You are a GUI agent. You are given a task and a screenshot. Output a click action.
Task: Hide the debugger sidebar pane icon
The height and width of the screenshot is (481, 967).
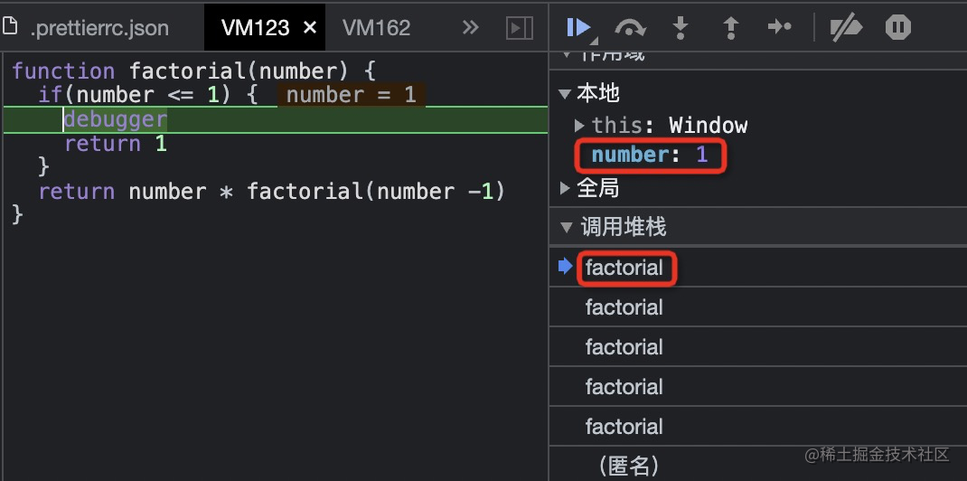519,28
